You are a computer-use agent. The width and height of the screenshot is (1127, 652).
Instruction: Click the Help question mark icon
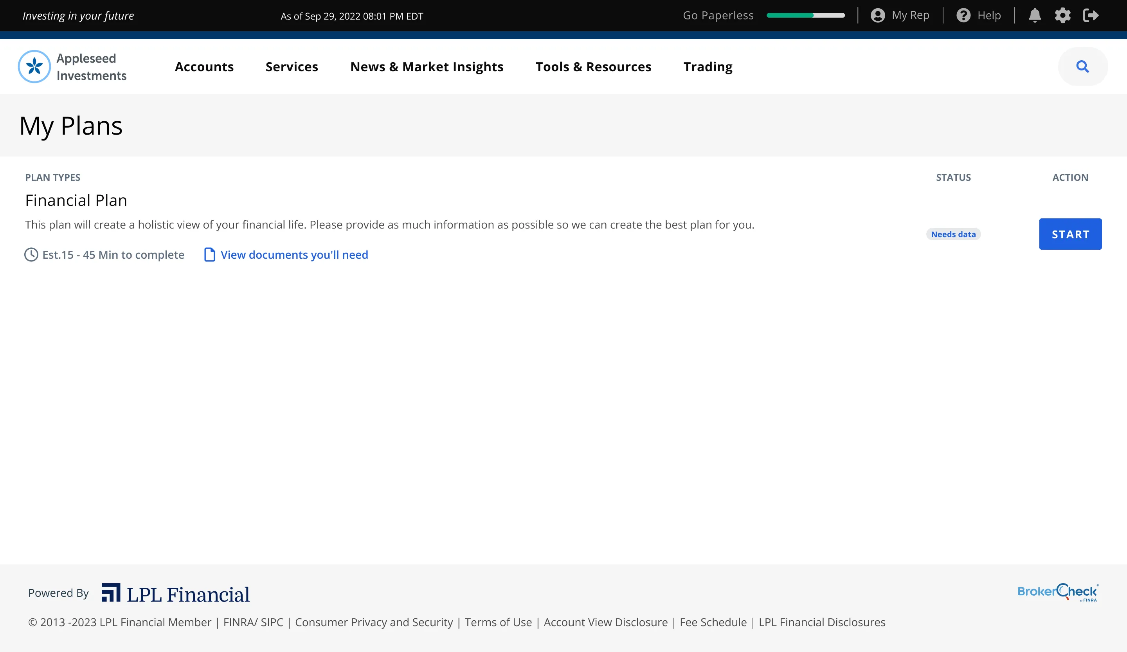[963, 16]
